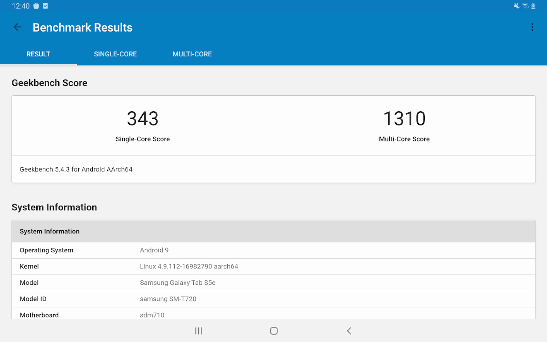Tap the Motherboard row label
This screenshot has height=342, width=547.
(x=39, y=315)
